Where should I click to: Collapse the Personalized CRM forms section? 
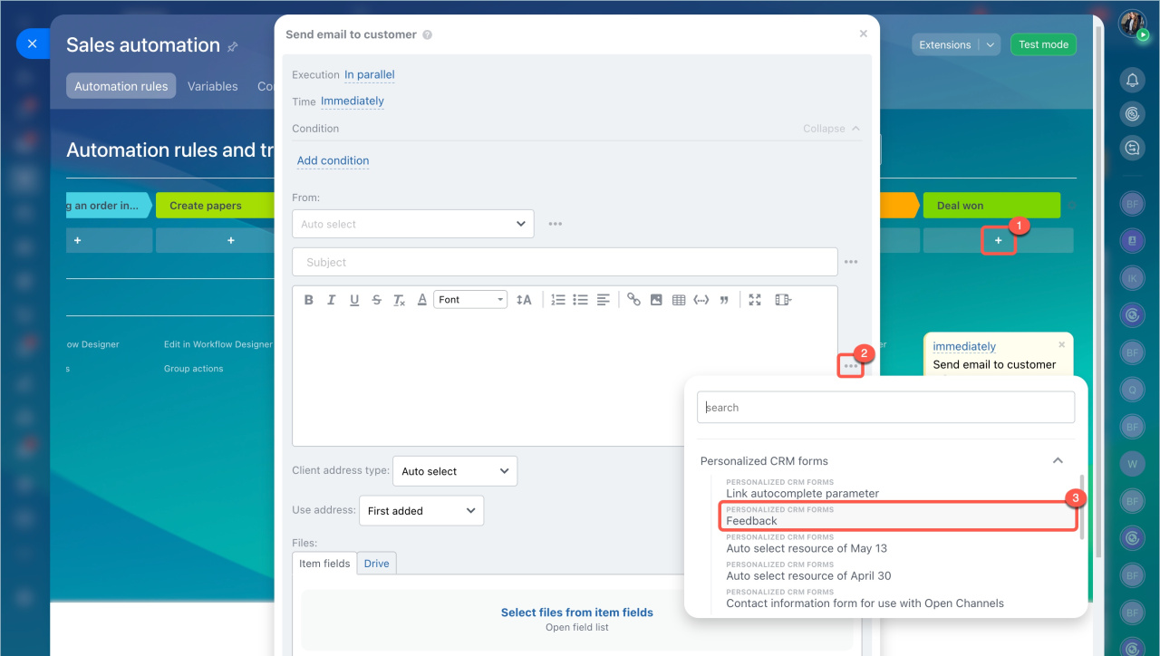pos(1058,461)
